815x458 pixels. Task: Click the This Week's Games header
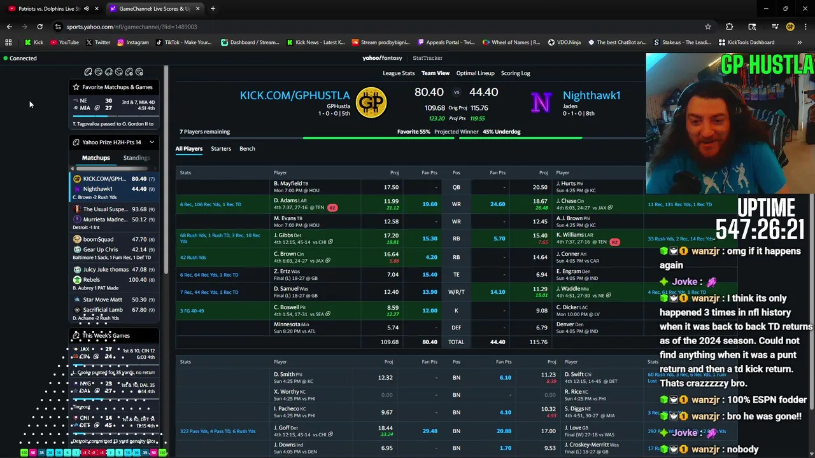coord(114,336)
